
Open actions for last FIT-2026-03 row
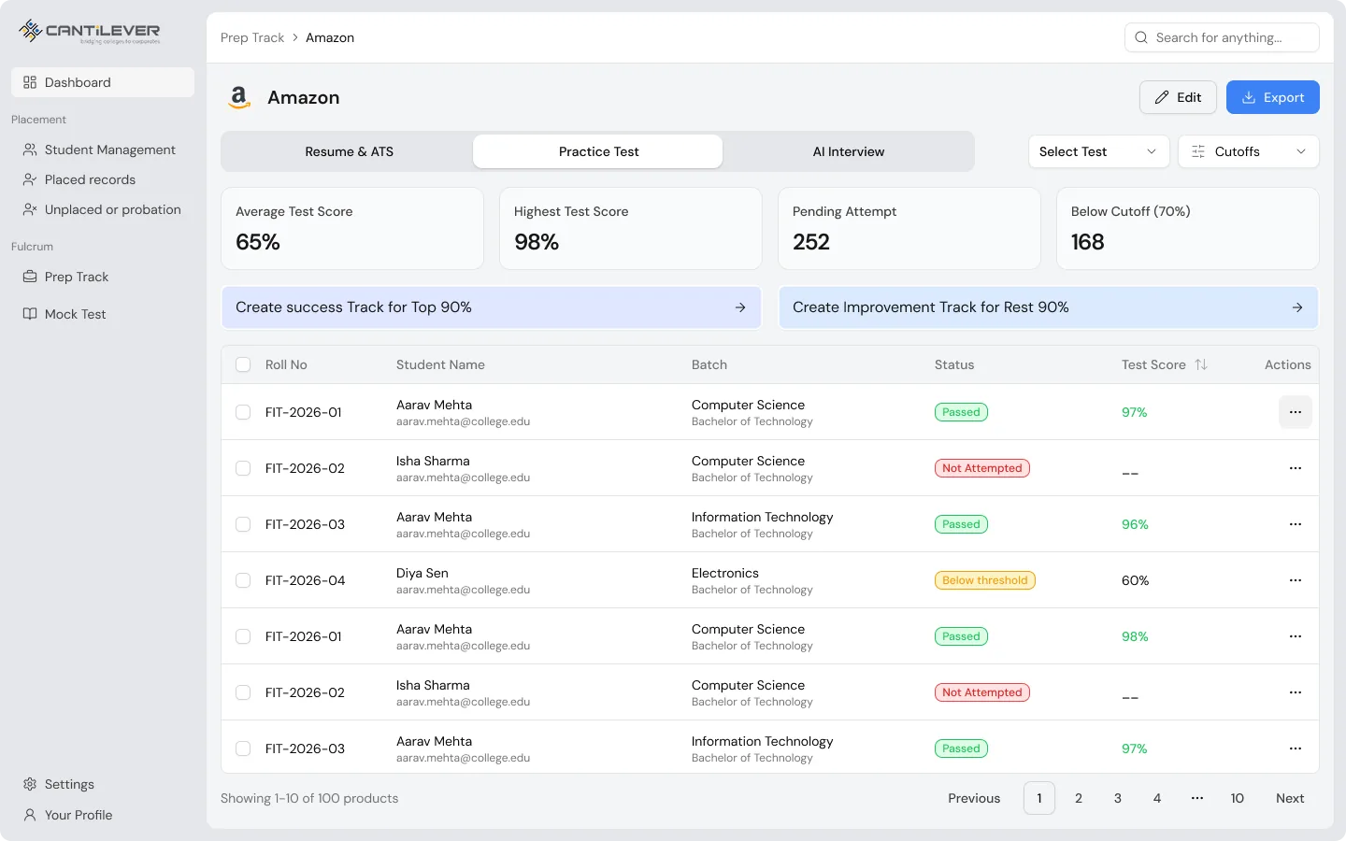(x=1296, y=748)
